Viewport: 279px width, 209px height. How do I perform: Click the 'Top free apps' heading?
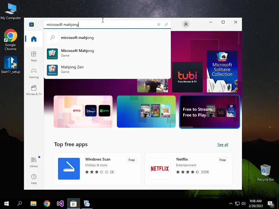[x=71, y=144]
